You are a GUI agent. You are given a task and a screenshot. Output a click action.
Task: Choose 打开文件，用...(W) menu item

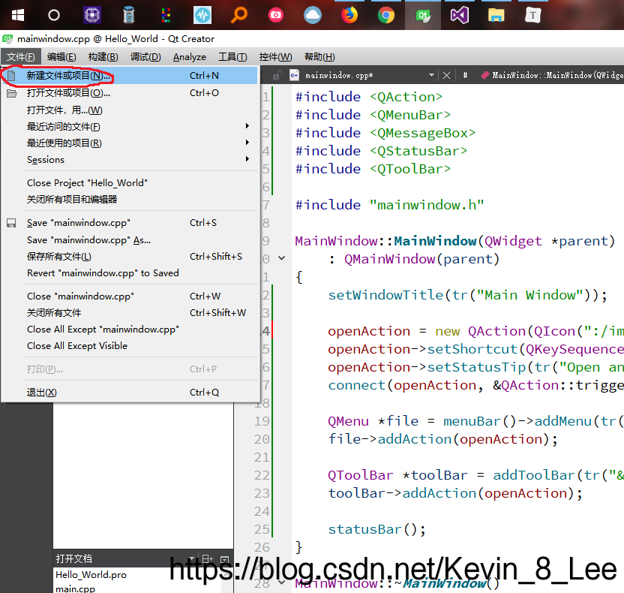click(130, 110)
